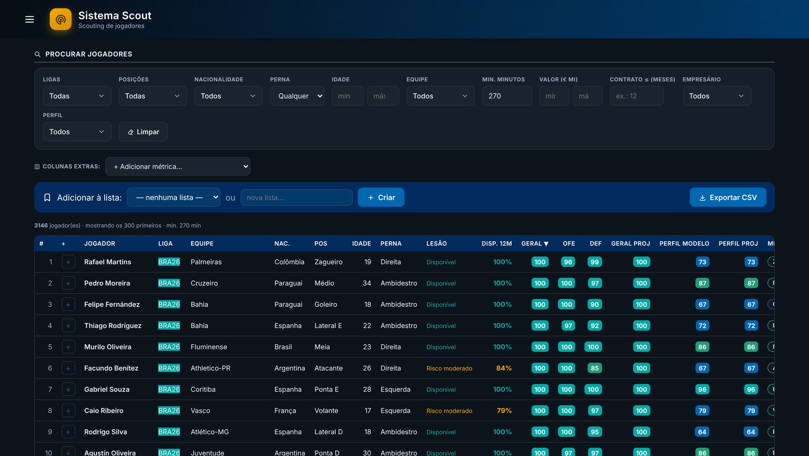Open Adicionar métrica extra columns dropdown

click(177, 166)
